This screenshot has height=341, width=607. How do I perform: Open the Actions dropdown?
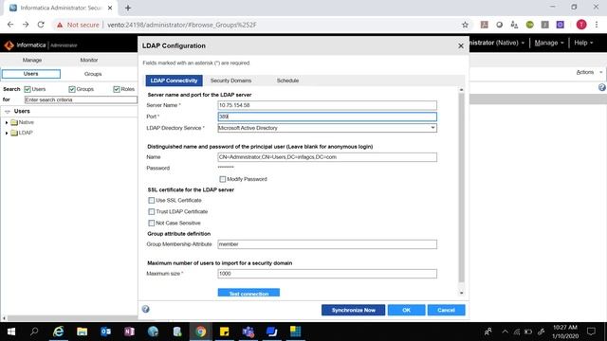pyautogui.click(x=589, y=72)
